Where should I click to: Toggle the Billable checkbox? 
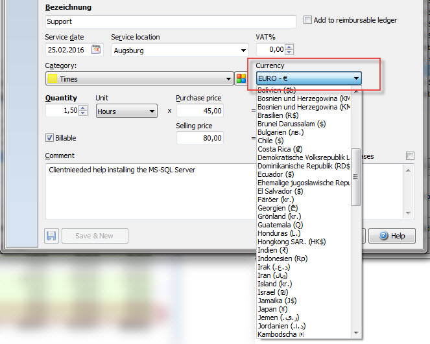pyautogui.click(x=50, y=138)
